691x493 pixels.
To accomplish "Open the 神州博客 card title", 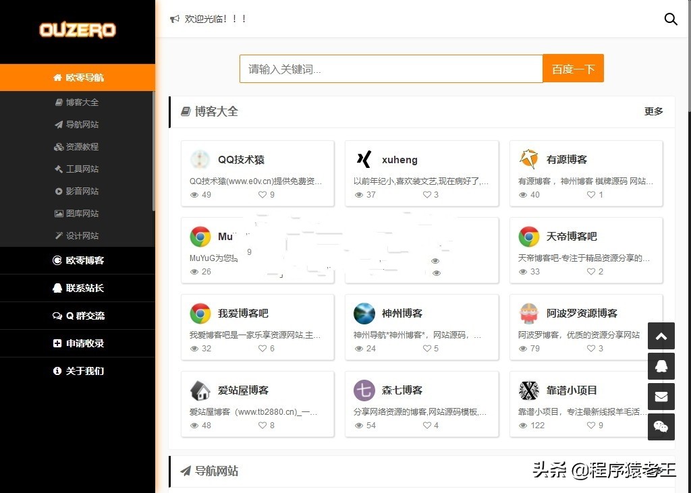I will coord(402,313).
